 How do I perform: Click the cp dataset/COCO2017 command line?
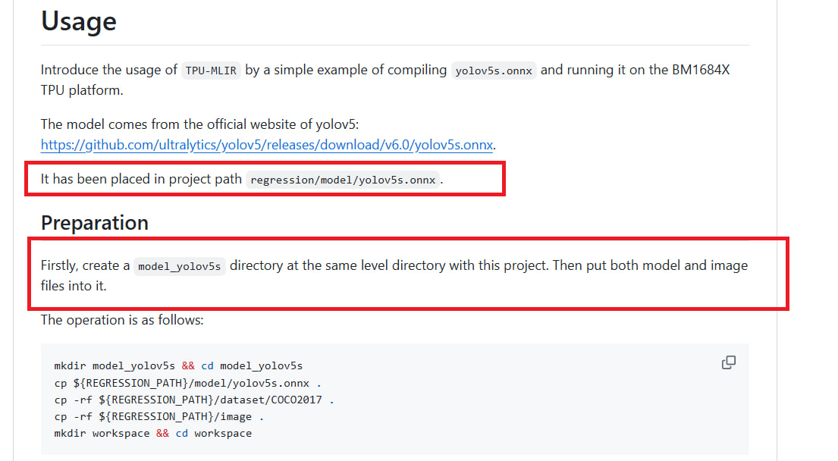click(x=194, y=400)
